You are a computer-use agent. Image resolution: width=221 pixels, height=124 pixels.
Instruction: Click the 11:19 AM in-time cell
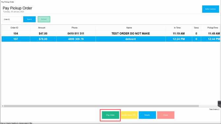pos(179,34)
